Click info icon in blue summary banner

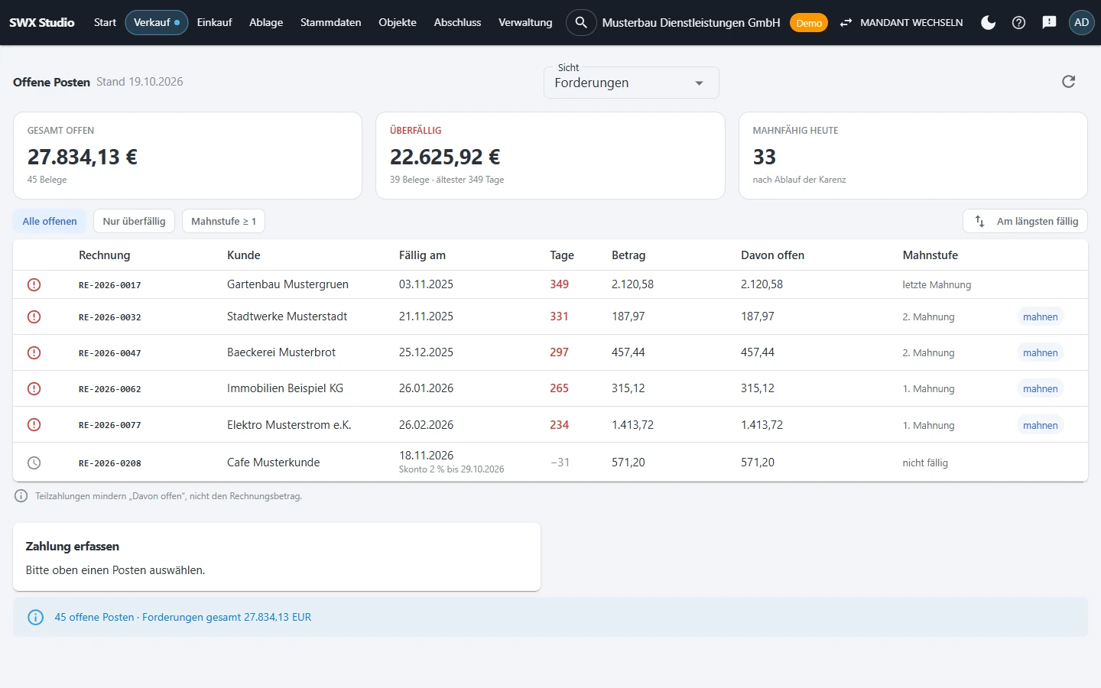point(35,617)
